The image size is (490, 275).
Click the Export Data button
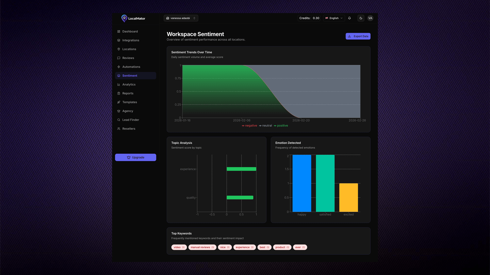pyautogui.click(x=358, y=36)
